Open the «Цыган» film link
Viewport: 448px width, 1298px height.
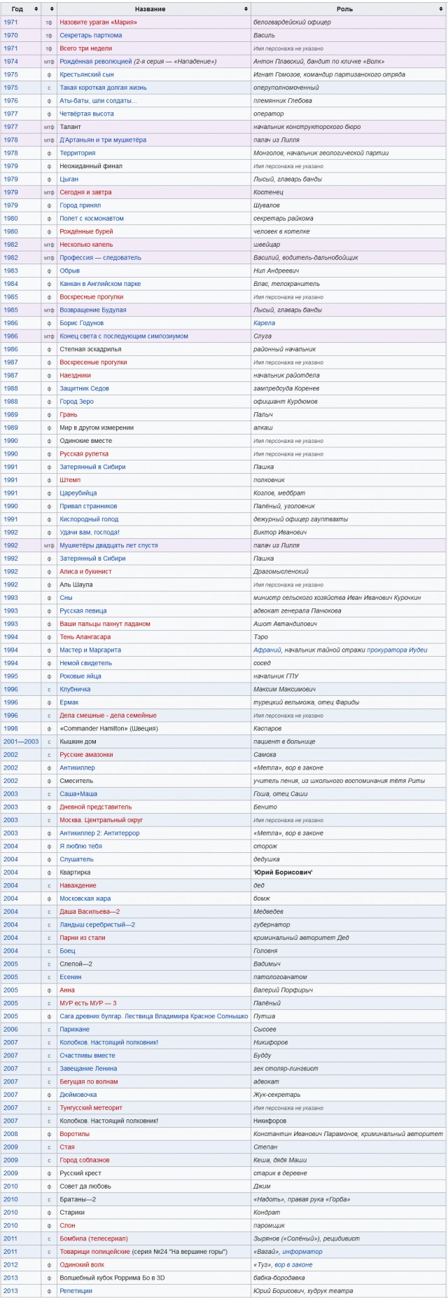point(69,179)
